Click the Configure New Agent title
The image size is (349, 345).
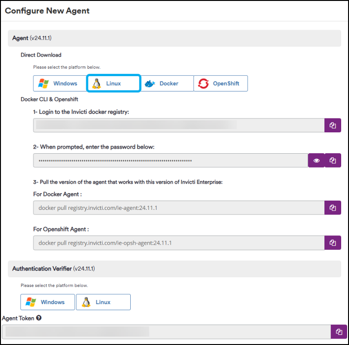[47, 11]
